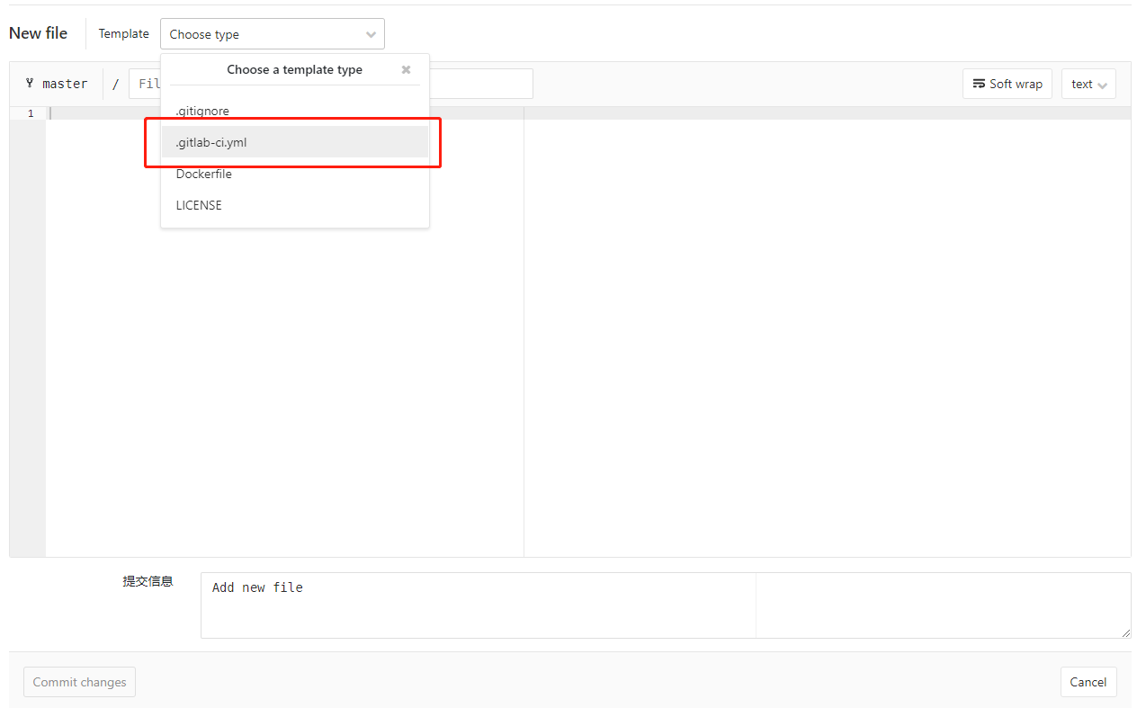1137x708 pixels.
Task: Click the master branch name
Action: [x=65, y=83]
